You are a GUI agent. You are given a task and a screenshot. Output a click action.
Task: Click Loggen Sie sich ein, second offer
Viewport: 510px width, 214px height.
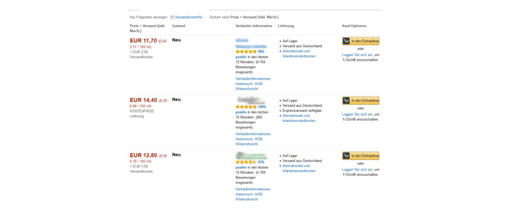pos(357,114)
